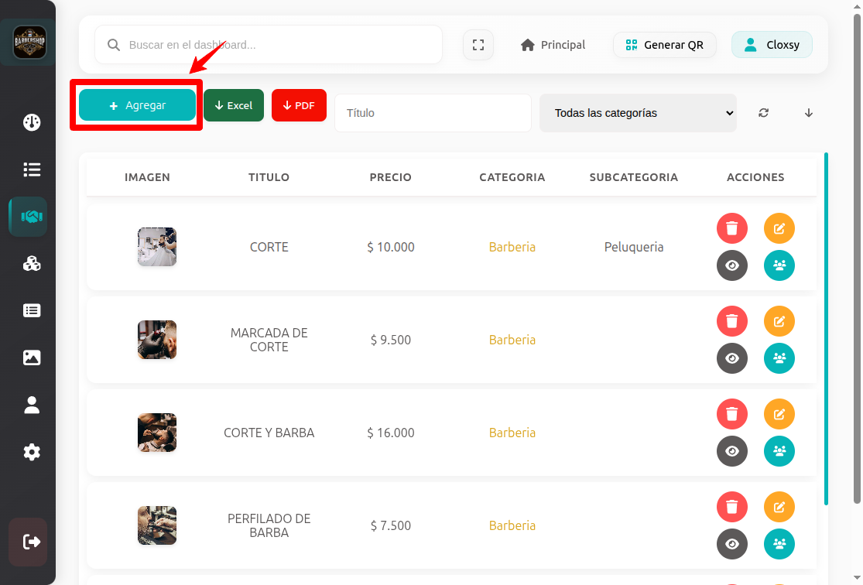Toggle visibility of CORTE Y BARBA service
The image size is (863, 585).
click(x=732, y=451)
